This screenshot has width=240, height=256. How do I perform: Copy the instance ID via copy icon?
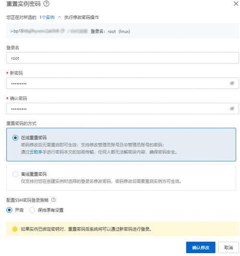[63, 31]
